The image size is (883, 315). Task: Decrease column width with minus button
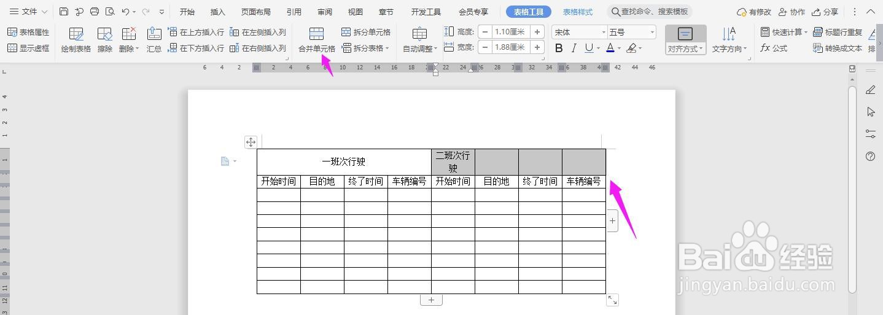pyautogui.click(x=485, y=47)
